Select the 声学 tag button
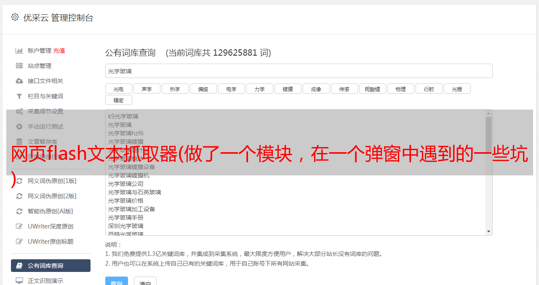Image resolution: width=539 pixels, height=285 pixels. [147, 89]
